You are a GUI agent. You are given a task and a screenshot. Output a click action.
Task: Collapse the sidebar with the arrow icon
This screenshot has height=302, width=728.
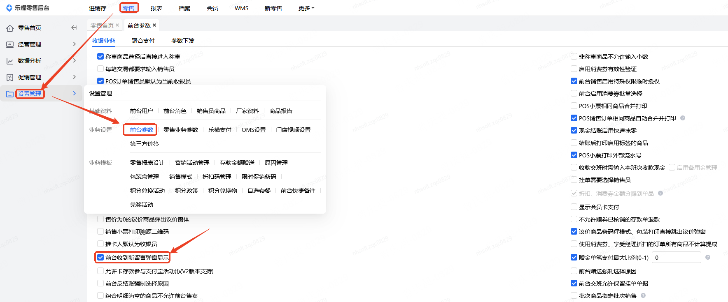click(74, 28)
